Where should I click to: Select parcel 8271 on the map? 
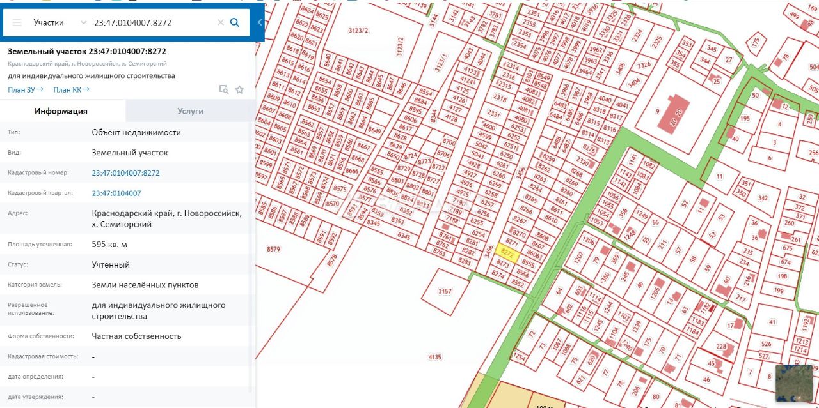tap(511, 243)
